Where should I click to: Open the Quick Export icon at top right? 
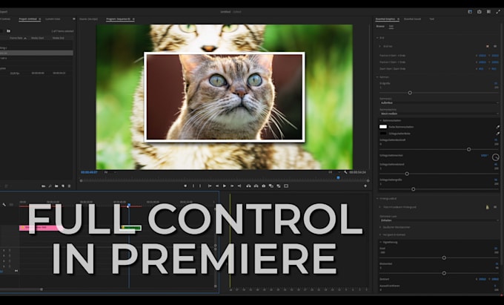(480, 12)
